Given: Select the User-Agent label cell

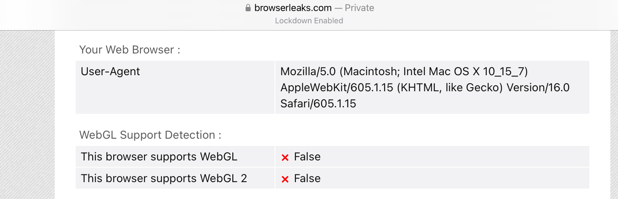Looking at the screenshot, I should coord(110,72).
